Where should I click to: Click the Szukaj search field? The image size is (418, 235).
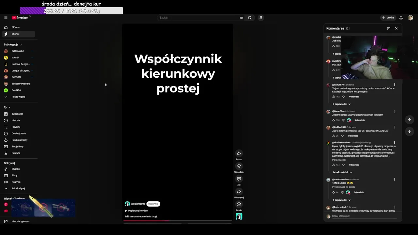(199, 18)
